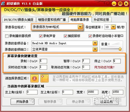Click the crosshair region selection tool icon
The image size is (130, 112).
[35, 78]
